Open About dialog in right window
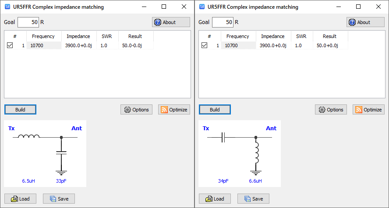Screen dimensions: 389x208 tap(365, 22)
